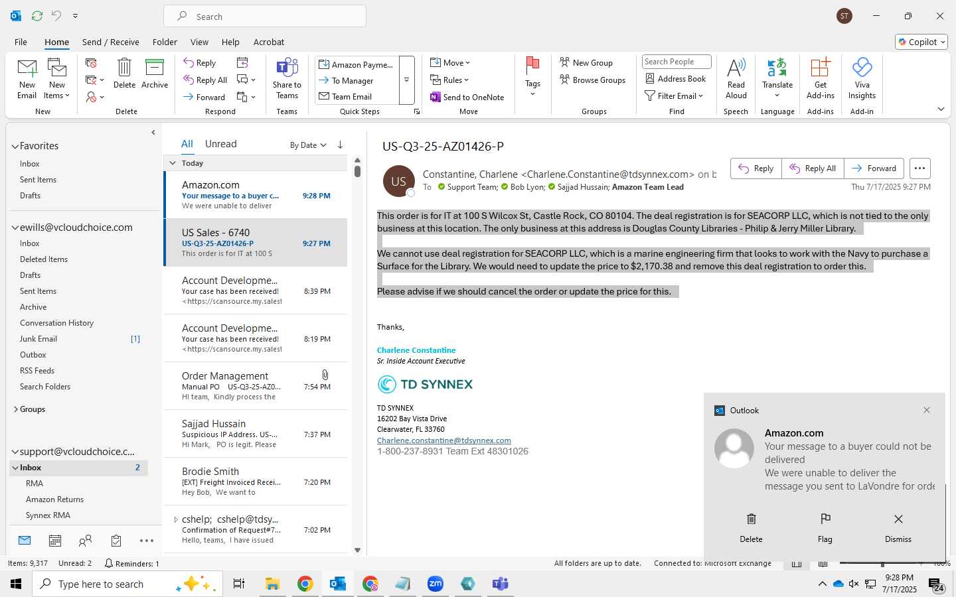Open the New Items button
956x597 pixels.
tap(57, 79)
